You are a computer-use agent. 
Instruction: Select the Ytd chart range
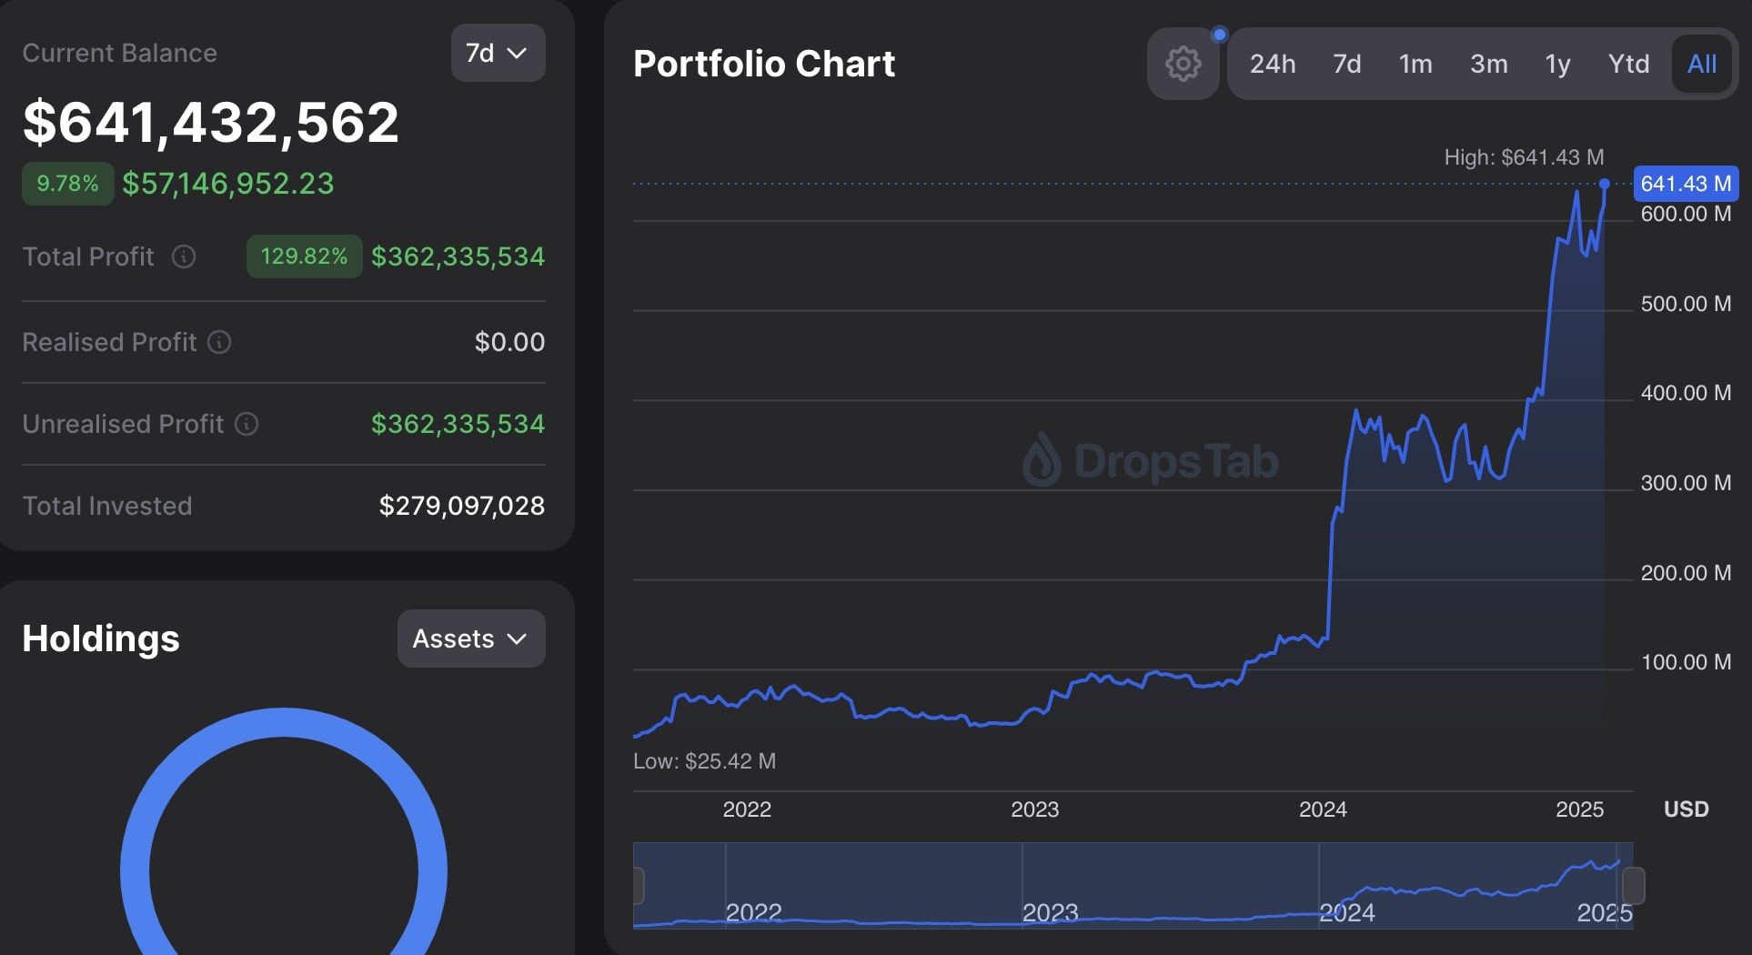1628,64
